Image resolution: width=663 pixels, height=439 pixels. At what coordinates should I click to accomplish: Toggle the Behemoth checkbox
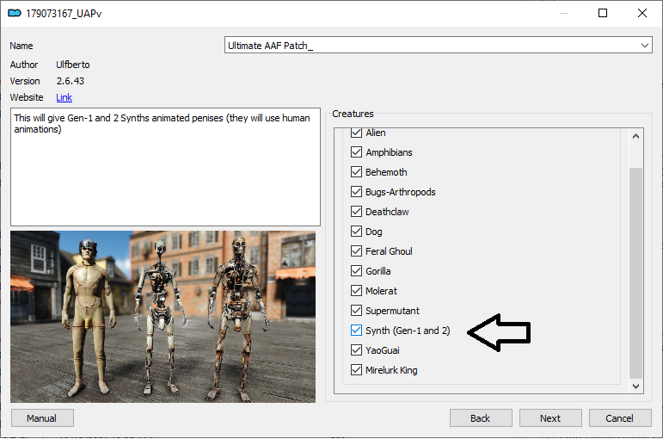pyautogui.click(x=356, y=172)
